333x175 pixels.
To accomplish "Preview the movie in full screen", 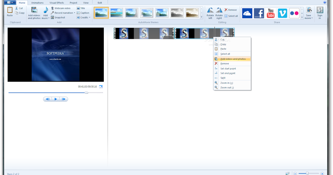I will coord(101,87).
